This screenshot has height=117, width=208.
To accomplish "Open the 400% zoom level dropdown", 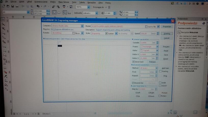I will click(x=88, y=7).
